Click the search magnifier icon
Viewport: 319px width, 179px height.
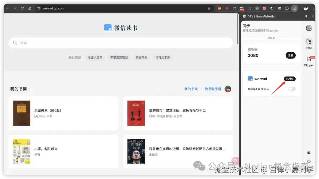click(x=15, y=43)
